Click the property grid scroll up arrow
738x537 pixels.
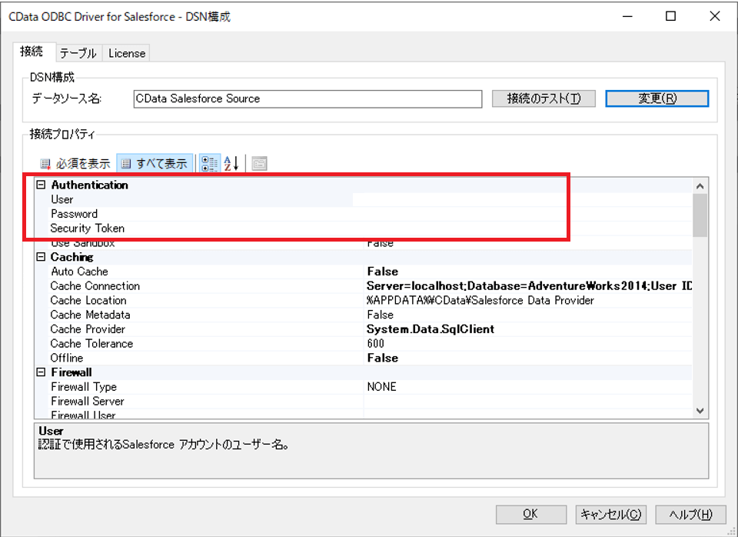(700, 186)
